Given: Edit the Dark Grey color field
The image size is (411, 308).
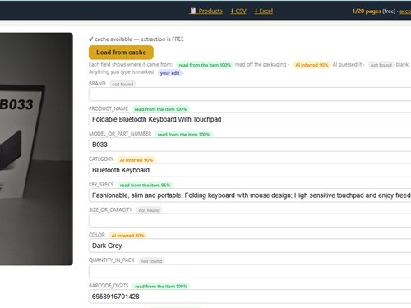Looking at the screenshot, I should (x=250, y=246).
